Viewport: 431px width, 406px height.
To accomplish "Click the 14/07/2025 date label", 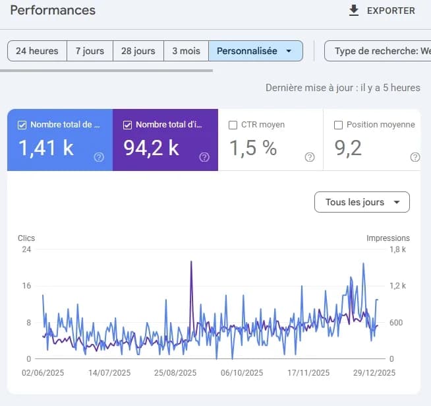I will coord(109,373).
